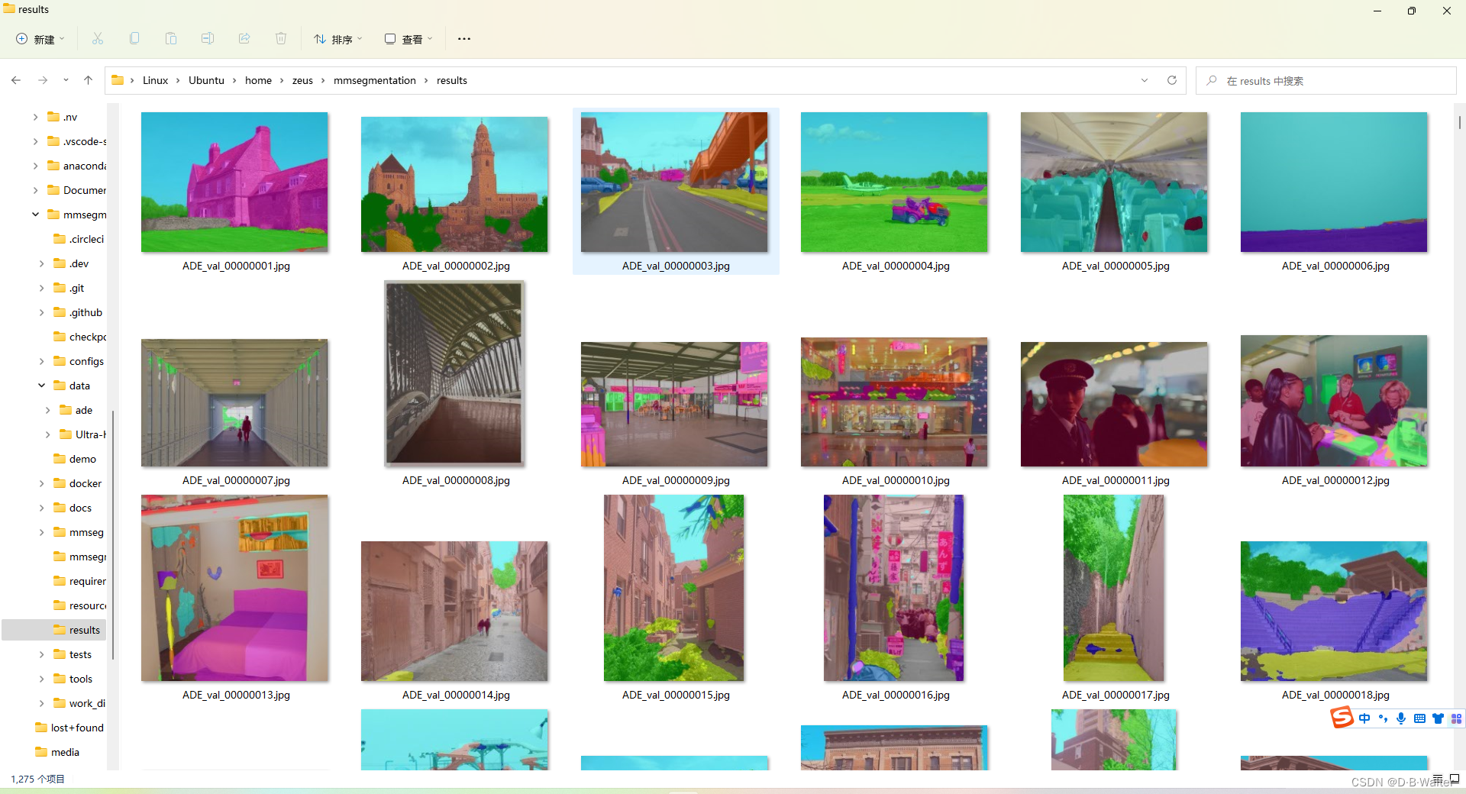Click the search magnifier icon
Image resolution: width=1466 pixels, height=794 pixels.
pyautogui.click(x=1212, y=80)
